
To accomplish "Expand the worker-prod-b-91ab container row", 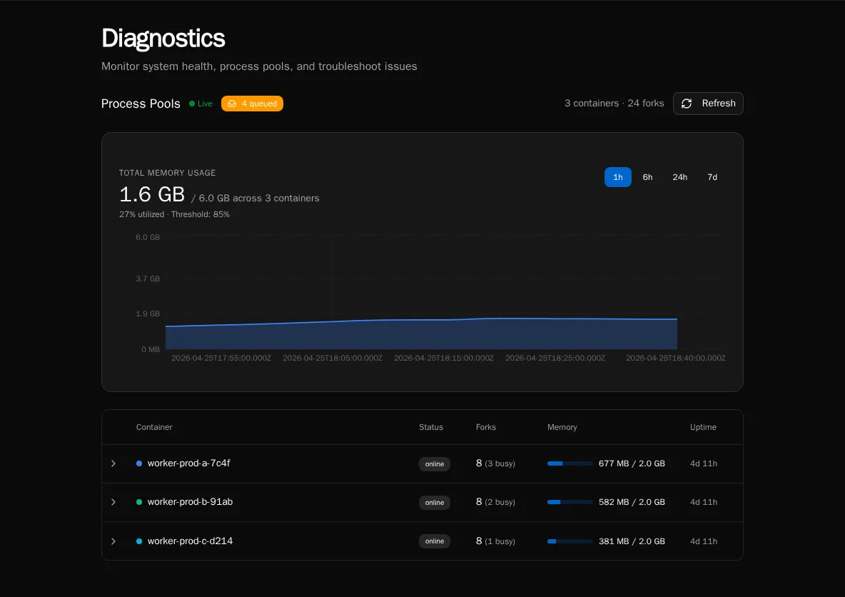I will coord(113,502).
